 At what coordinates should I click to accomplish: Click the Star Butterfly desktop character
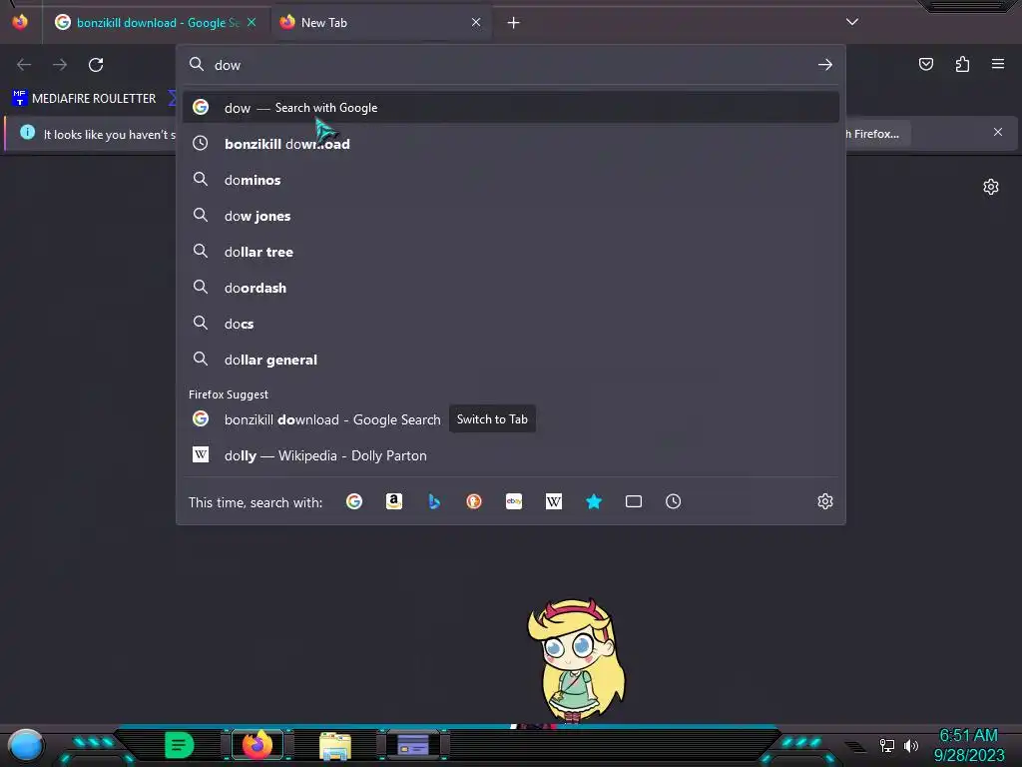tap(576, 661)
